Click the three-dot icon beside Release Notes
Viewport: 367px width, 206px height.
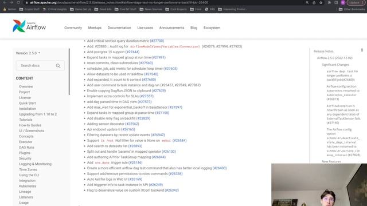click(x=362, y=50)
